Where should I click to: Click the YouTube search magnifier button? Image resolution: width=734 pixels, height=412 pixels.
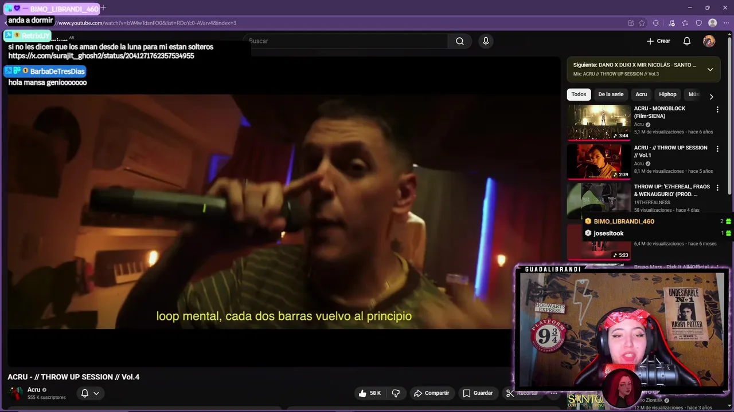(460, 41)
